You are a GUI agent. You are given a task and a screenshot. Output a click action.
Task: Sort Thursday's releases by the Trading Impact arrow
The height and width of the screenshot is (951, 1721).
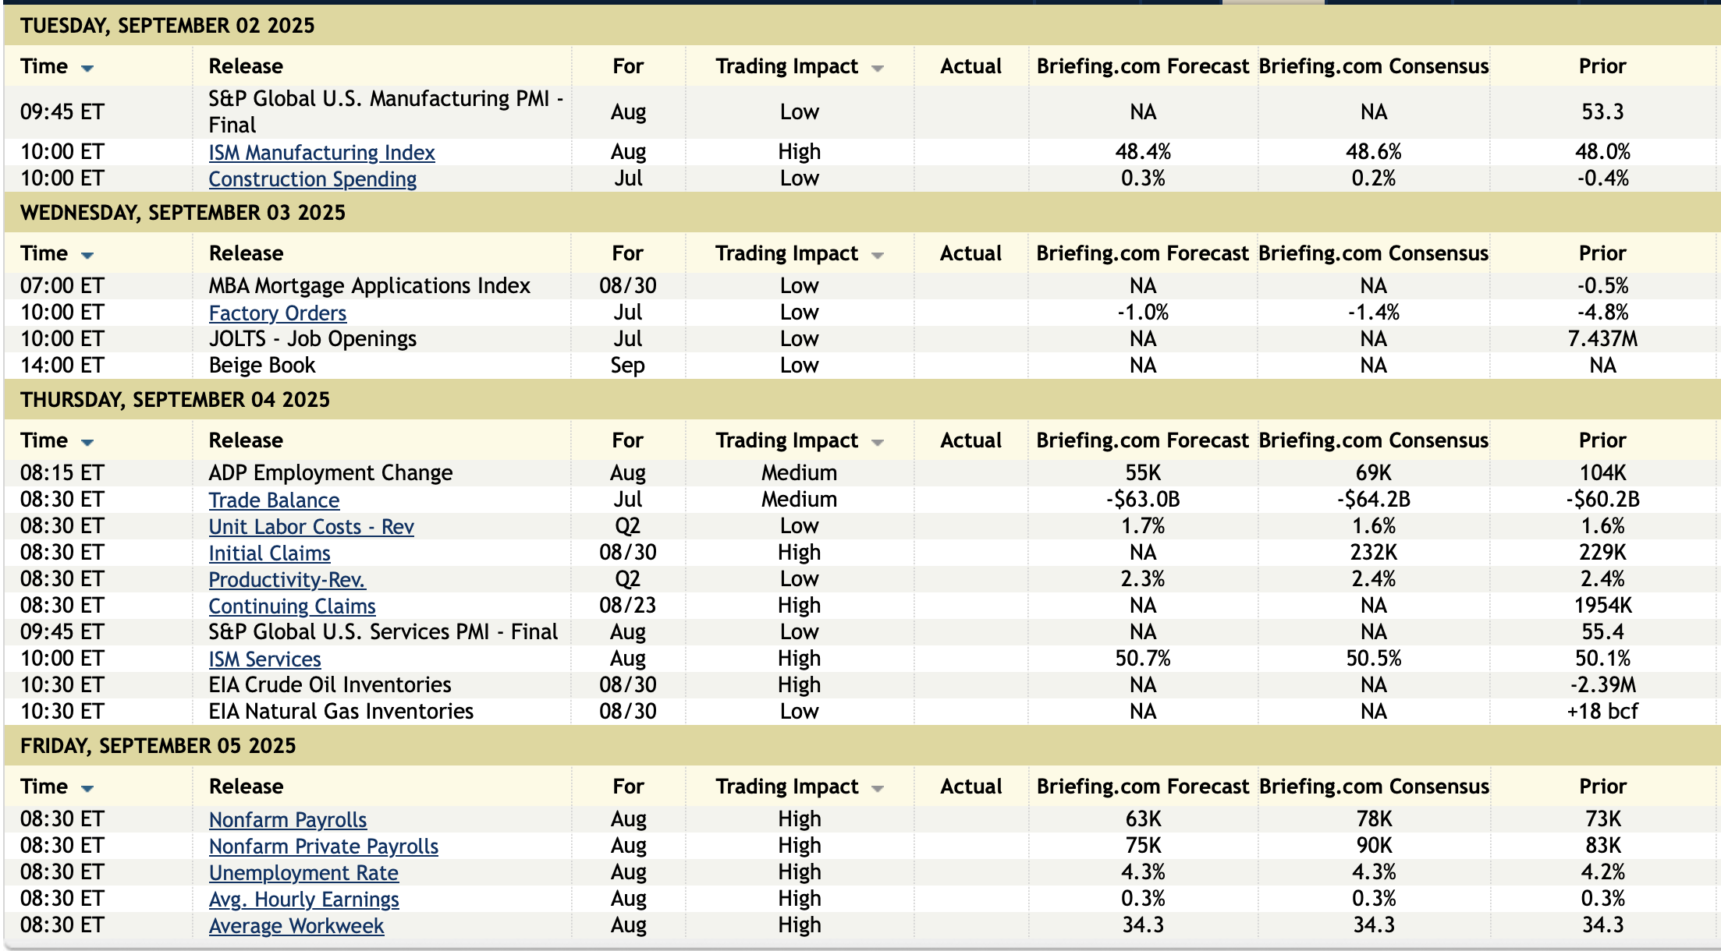point(878,443)
